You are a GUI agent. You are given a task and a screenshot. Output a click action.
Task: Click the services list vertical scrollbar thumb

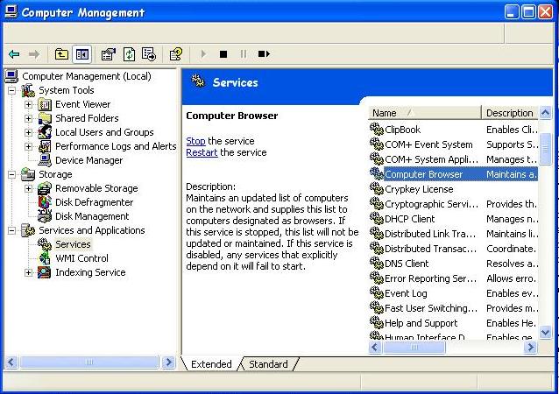pos(545,149)
